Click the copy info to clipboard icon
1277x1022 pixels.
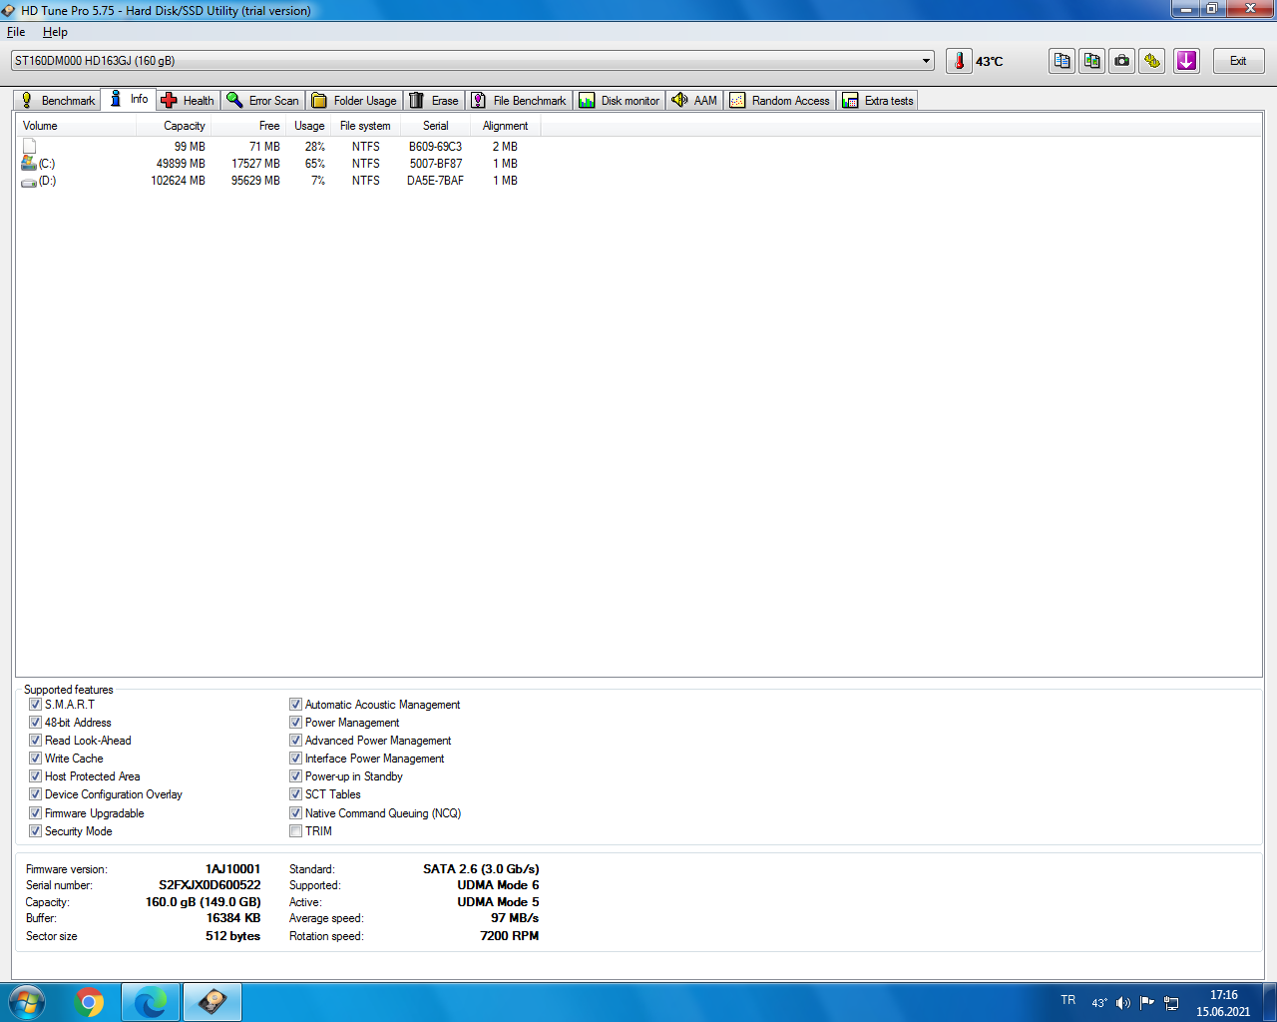coord(1063,61)
